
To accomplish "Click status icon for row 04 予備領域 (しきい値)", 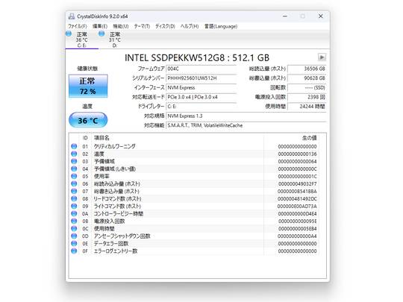I will coord(74,169).
